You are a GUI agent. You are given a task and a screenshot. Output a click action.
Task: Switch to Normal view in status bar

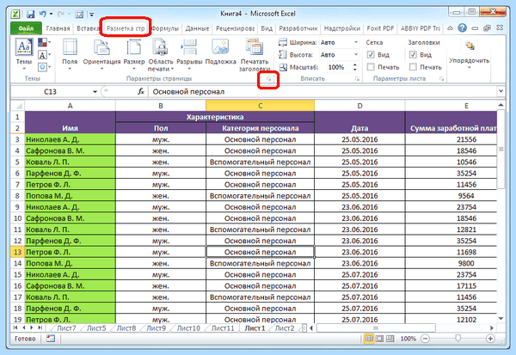(369, 339)
